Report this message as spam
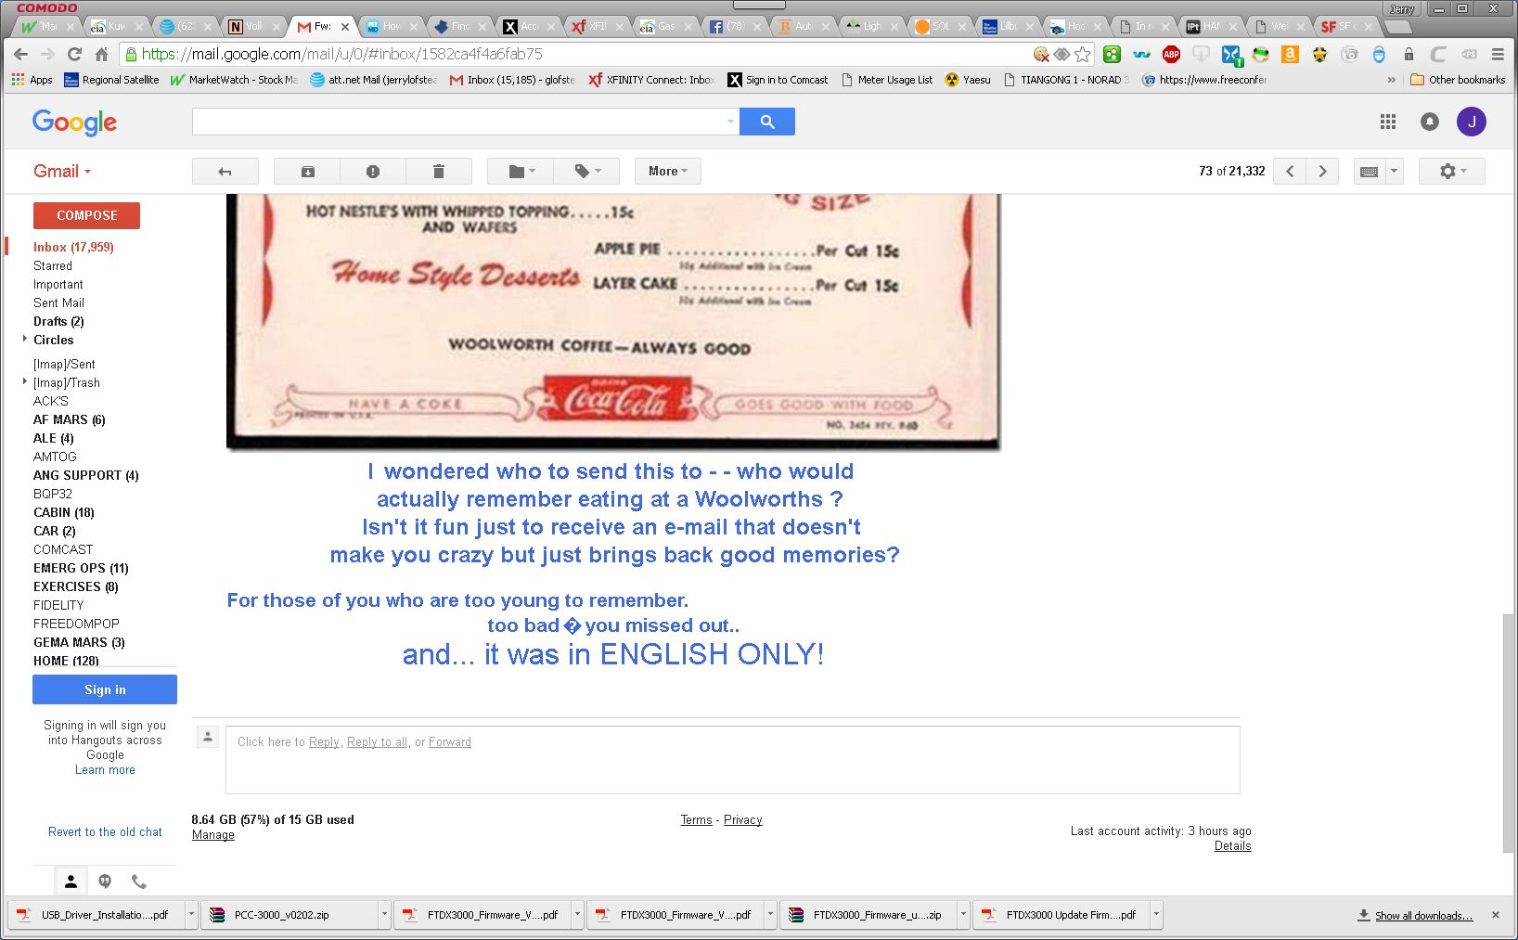1518x940 pixels. 373,172
